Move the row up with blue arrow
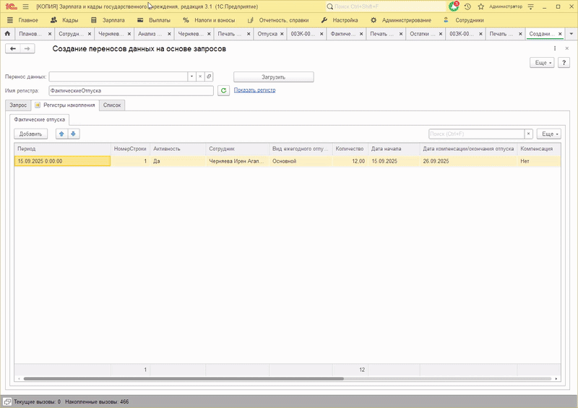Viewport: 578px width, 408px height. [x=61, y=134]
